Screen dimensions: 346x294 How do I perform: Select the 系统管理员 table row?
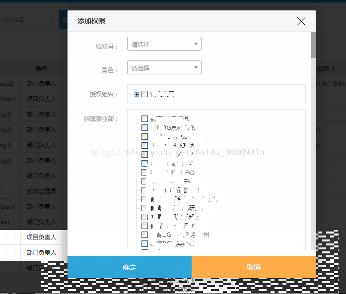coord(42,191)
